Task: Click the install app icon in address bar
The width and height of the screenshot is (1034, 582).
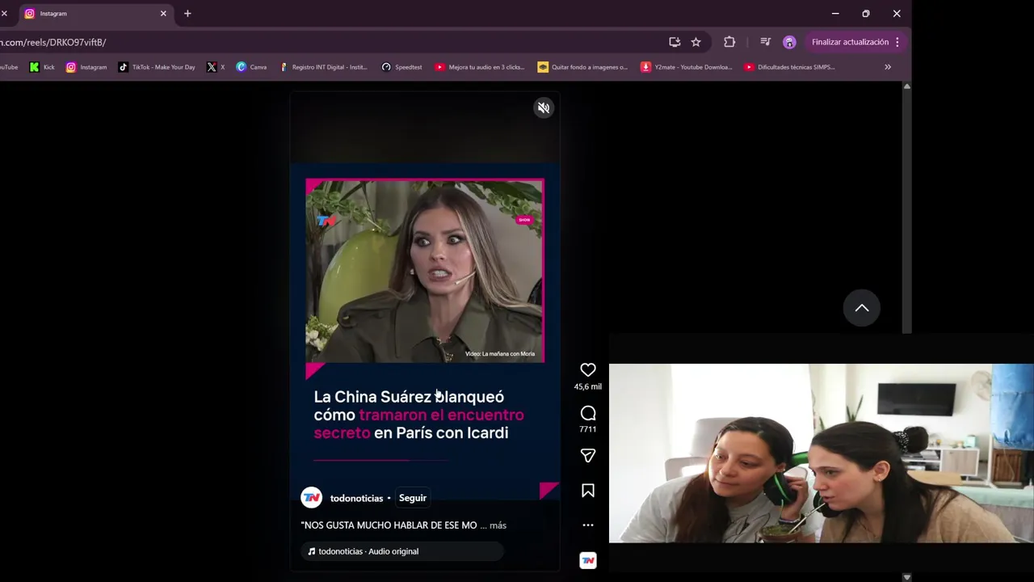Action: tap(675, 42)
